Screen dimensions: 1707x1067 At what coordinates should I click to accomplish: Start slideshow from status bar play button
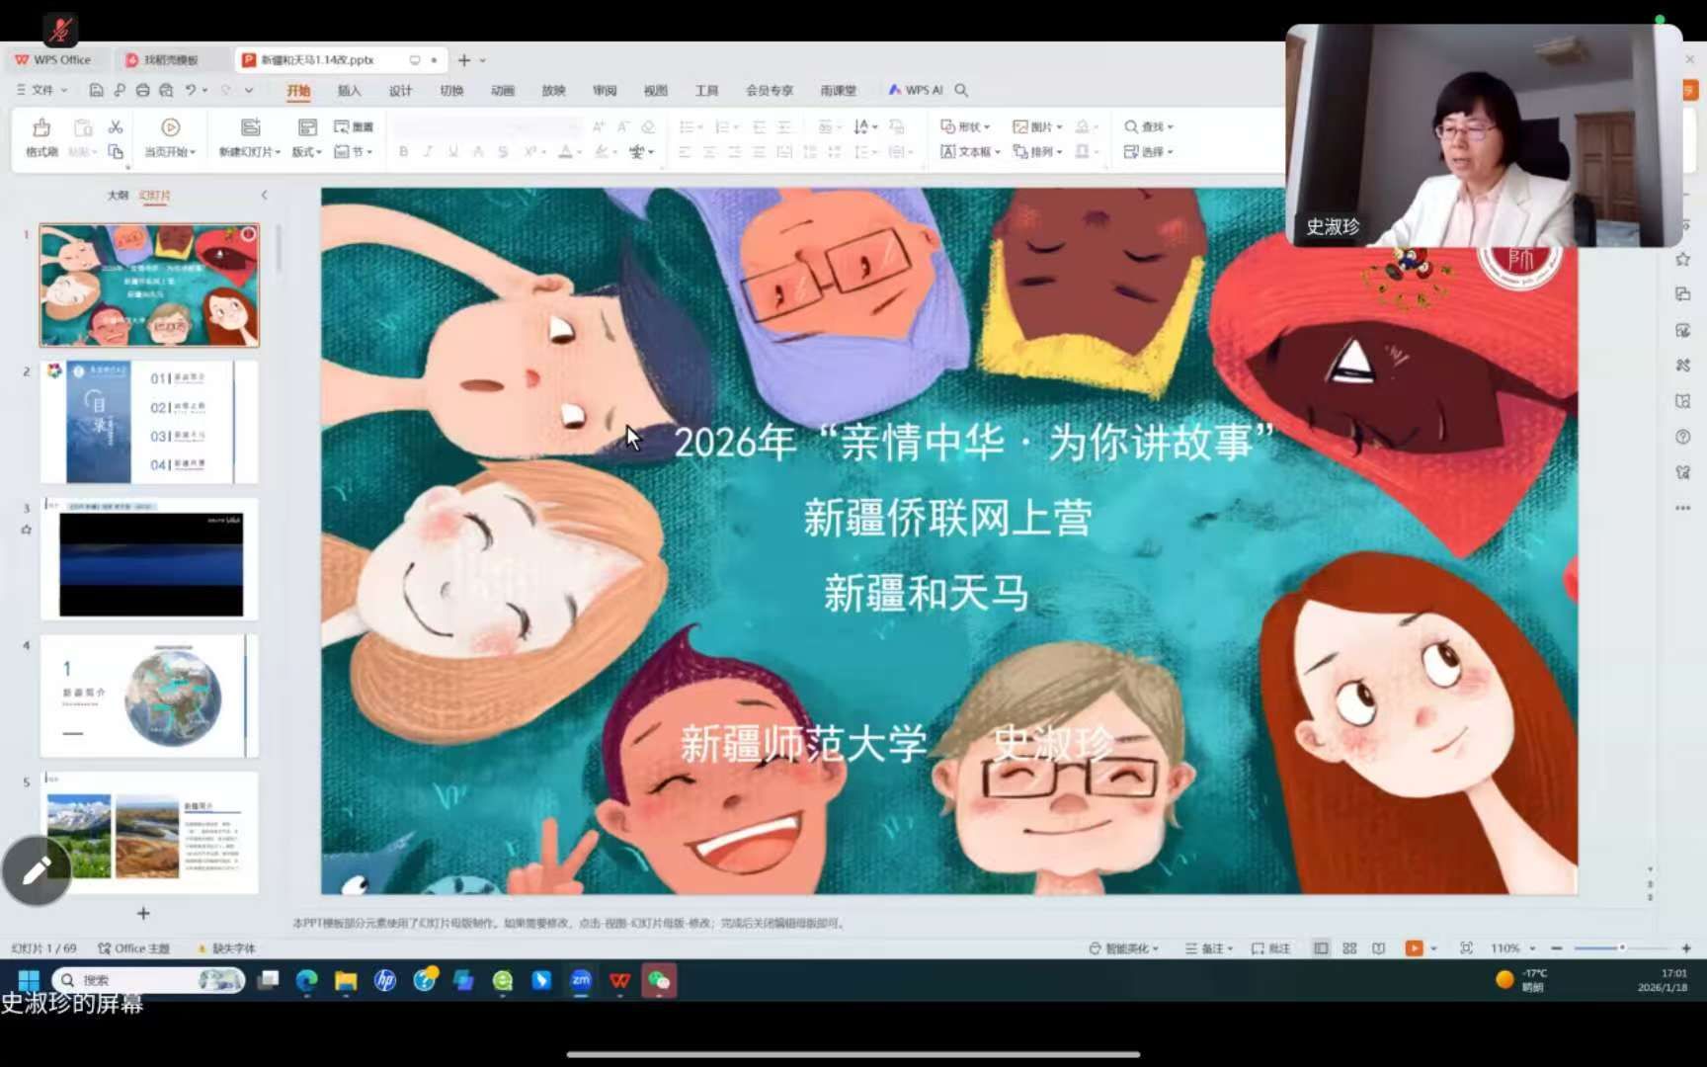(x=1414, y=948)
